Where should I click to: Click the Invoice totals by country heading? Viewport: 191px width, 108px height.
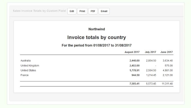click(x=97, y=37)
